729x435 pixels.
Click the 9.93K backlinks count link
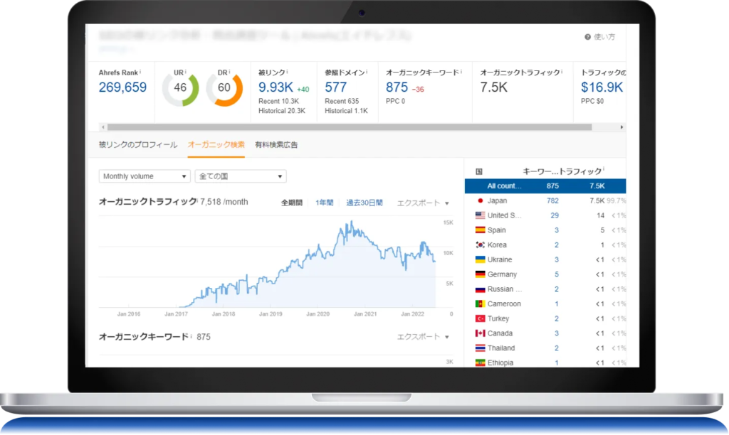276,87
